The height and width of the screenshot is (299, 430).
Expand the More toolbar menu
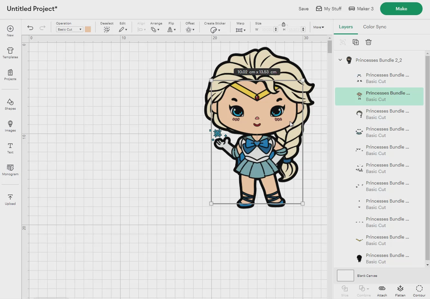click(x=319, y=27)
